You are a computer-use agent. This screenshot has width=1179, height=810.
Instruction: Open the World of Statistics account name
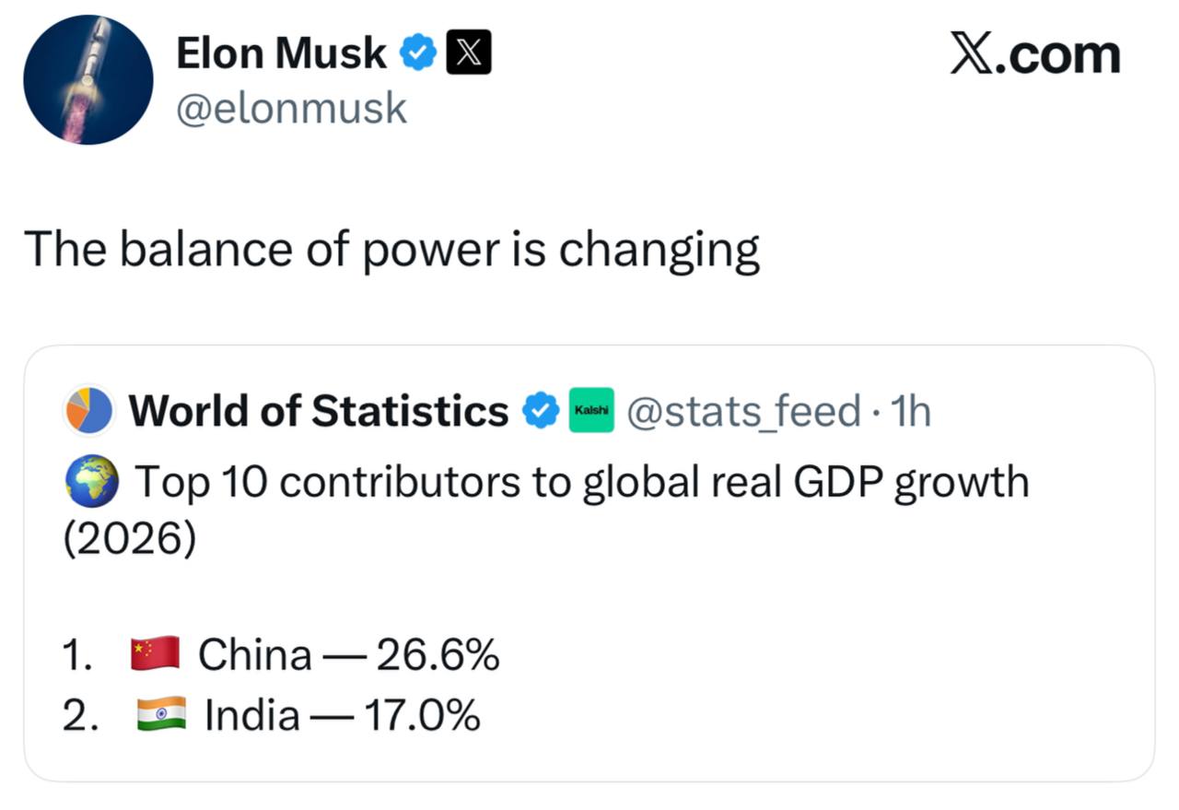point(318,411)
